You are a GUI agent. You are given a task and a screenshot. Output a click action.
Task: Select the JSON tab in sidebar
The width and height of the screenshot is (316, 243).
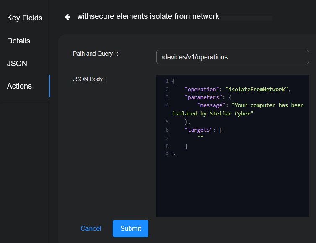tap(17, 64)
